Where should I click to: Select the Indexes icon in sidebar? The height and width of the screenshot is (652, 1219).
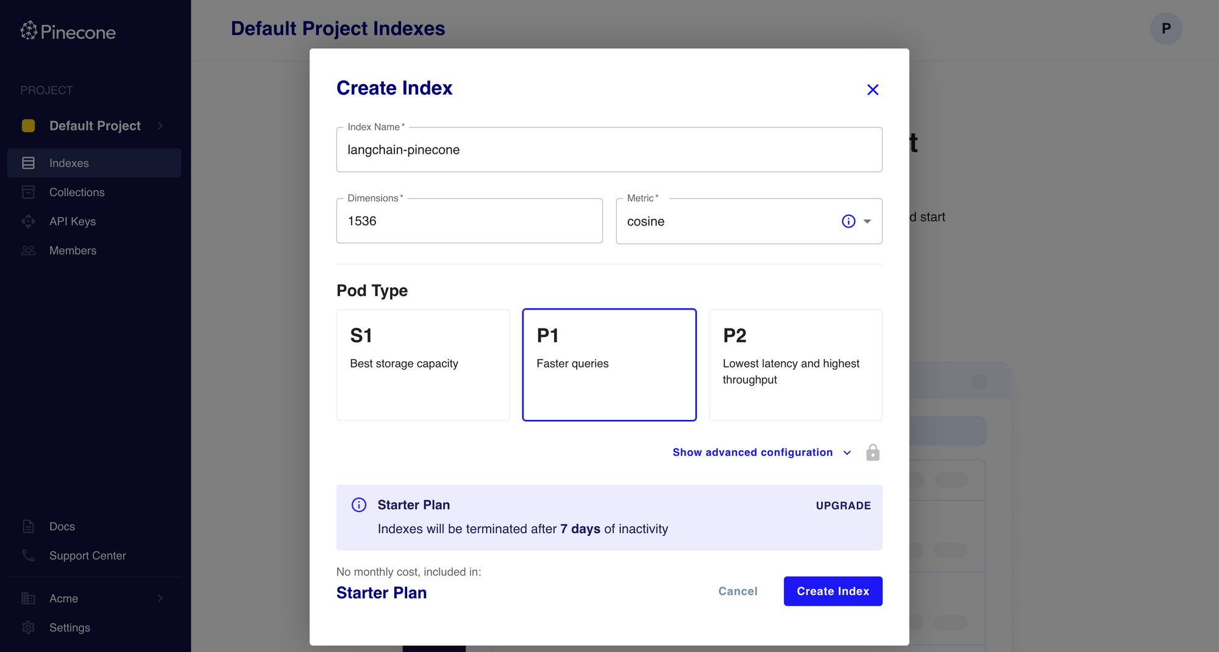28,163
